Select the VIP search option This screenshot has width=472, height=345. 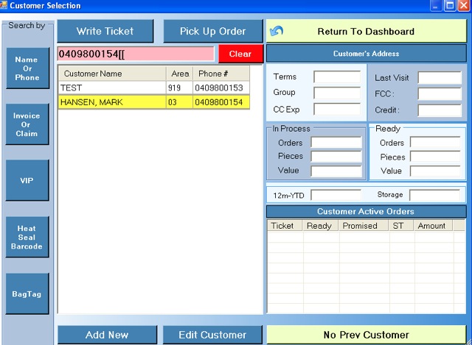point(27,180)
